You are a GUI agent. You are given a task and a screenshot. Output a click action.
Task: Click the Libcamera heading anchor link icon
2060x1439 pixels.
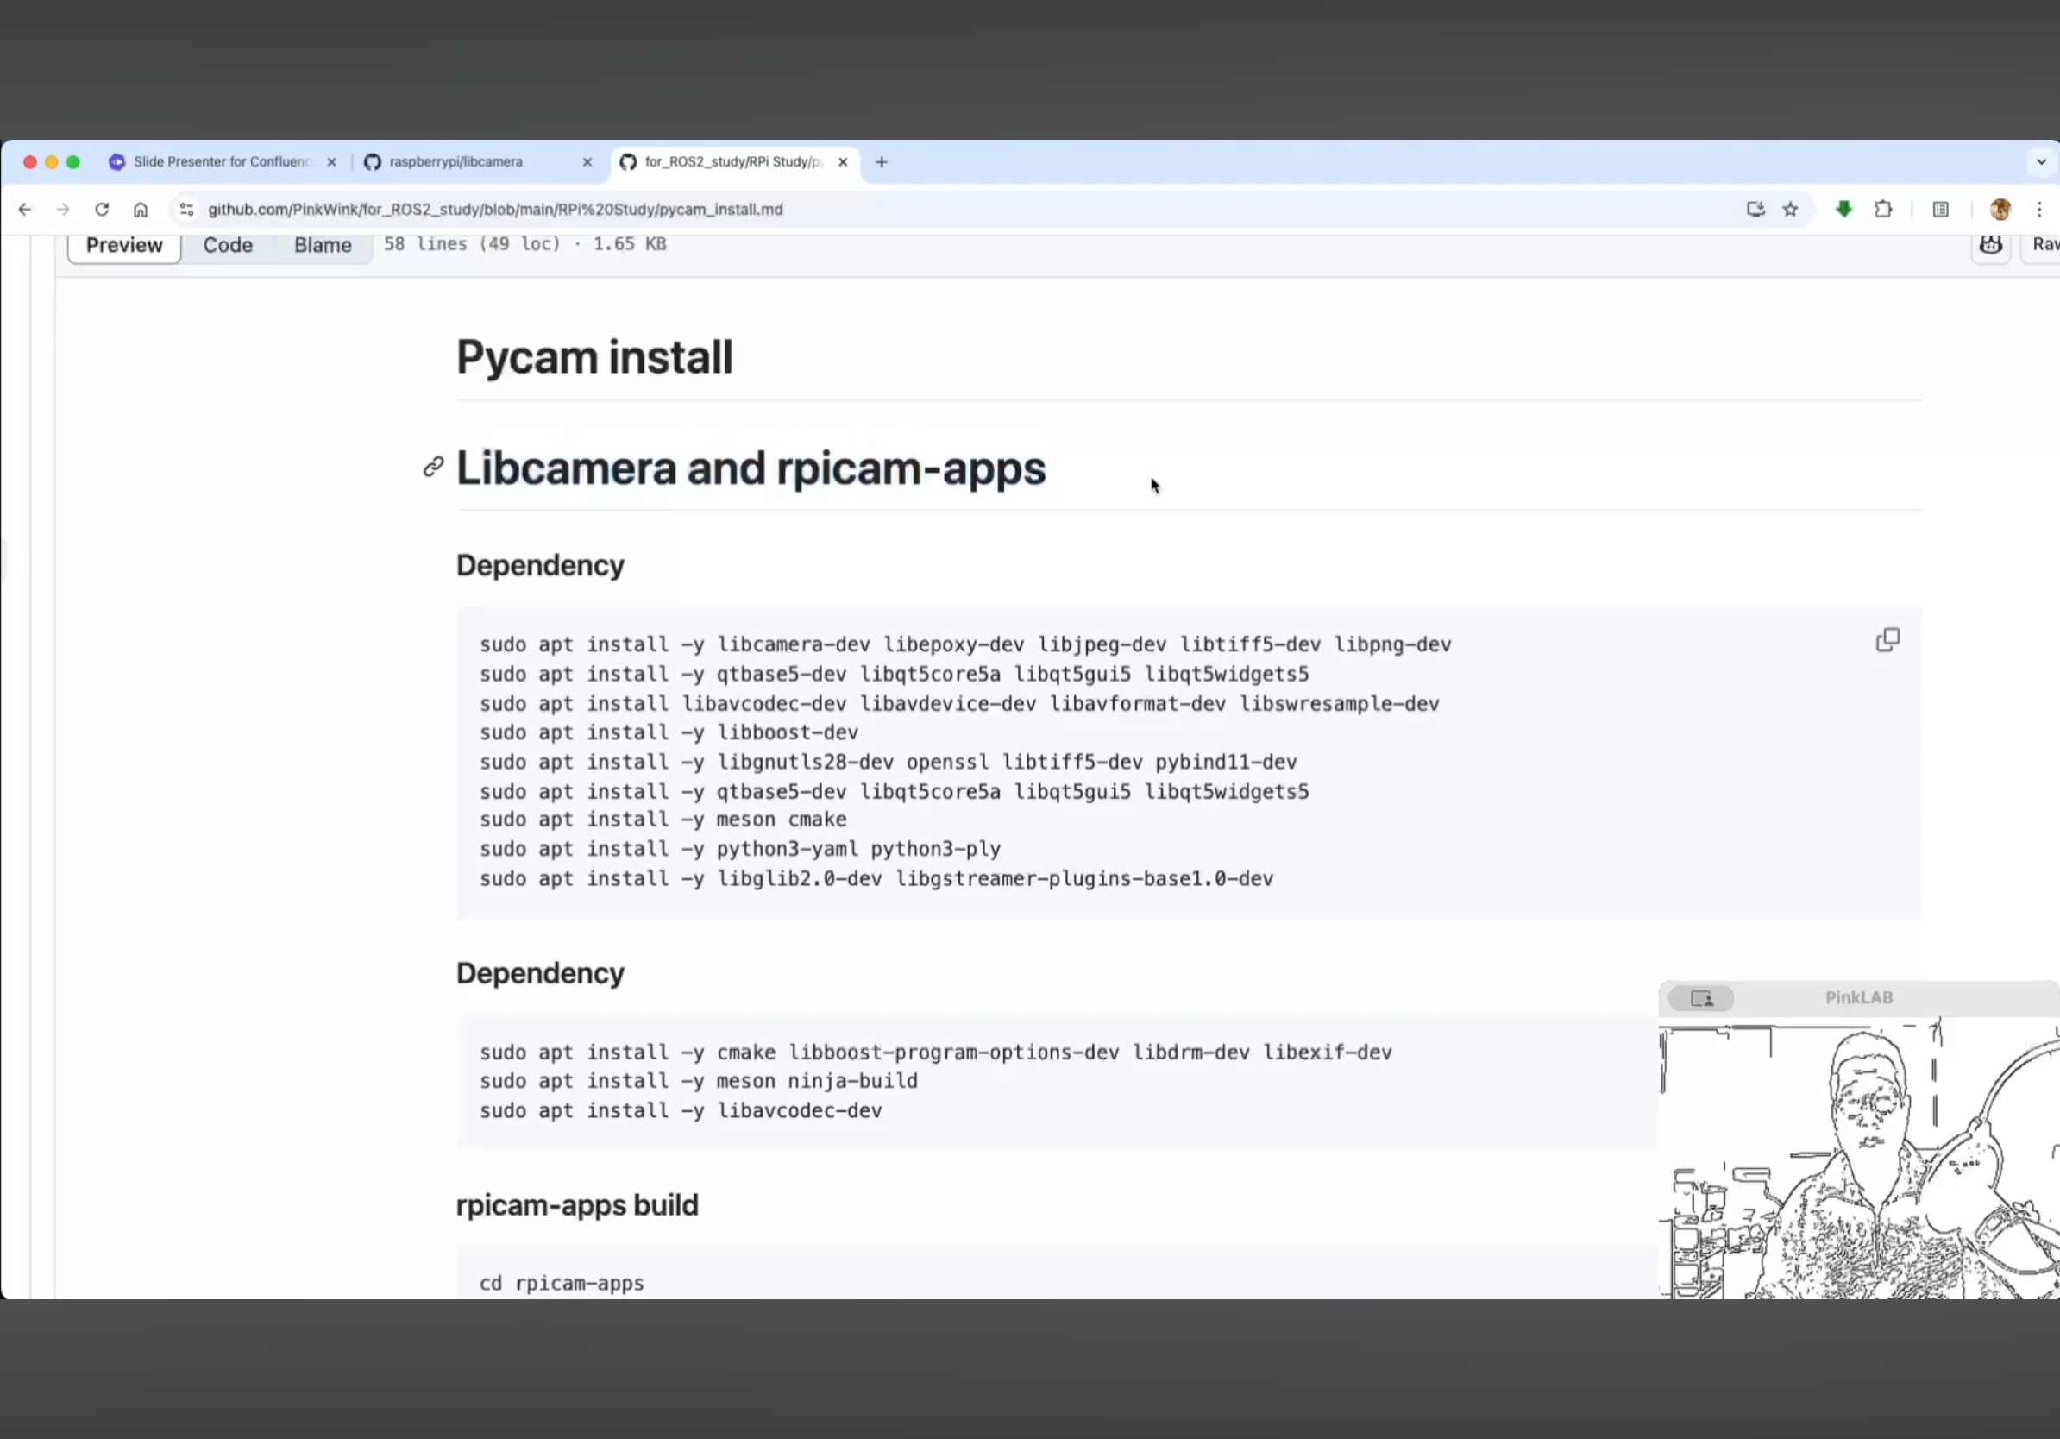(433, 467)
